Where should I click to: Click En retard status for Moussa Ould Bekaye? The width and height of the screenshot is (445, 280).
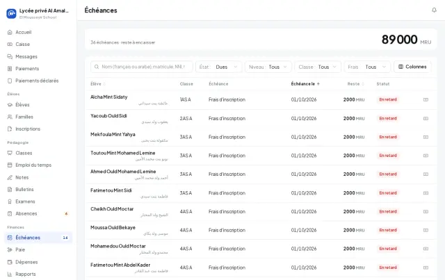click(x=388, y=230)
